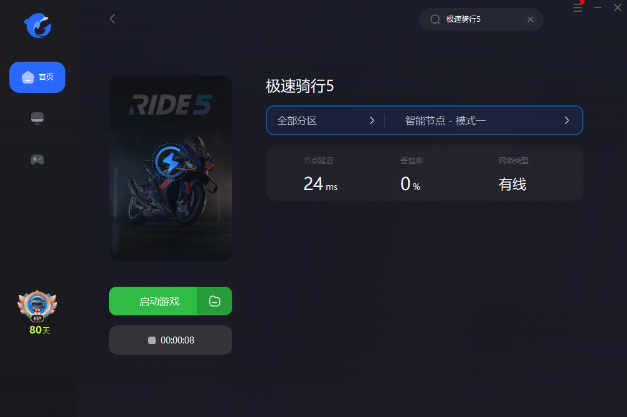Click the VIP badge avatar
The image size is (627, 417).
tap(37, 306)
